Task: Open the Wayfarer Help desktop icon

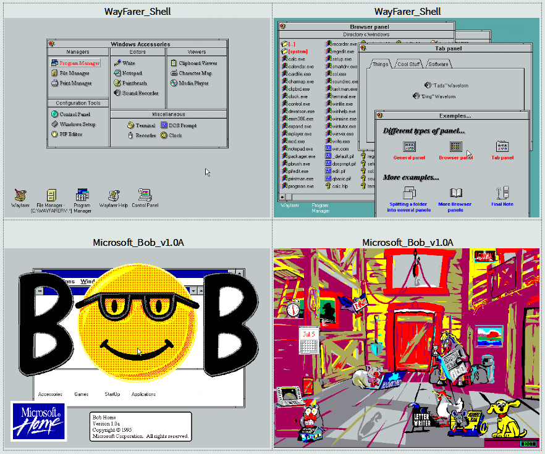Action: coord(114,199)
